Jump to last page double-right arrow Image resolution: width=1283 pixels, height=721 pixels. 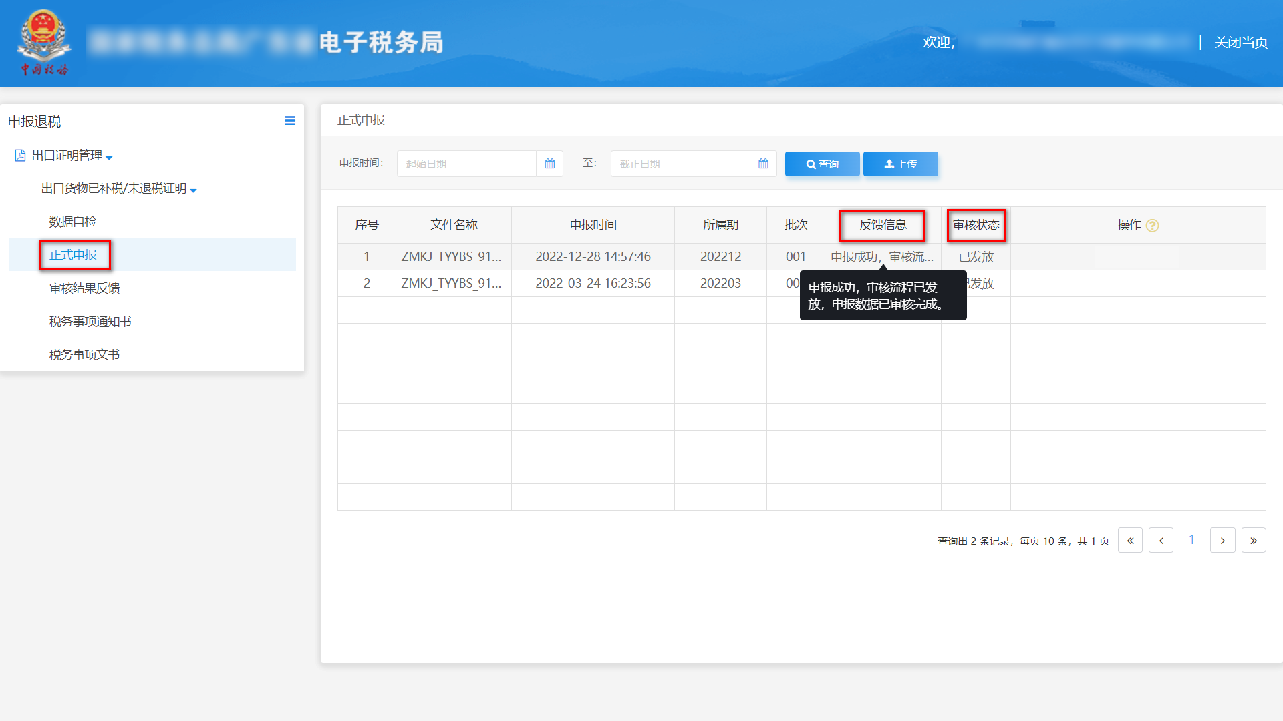click(x=1254, y=540)
